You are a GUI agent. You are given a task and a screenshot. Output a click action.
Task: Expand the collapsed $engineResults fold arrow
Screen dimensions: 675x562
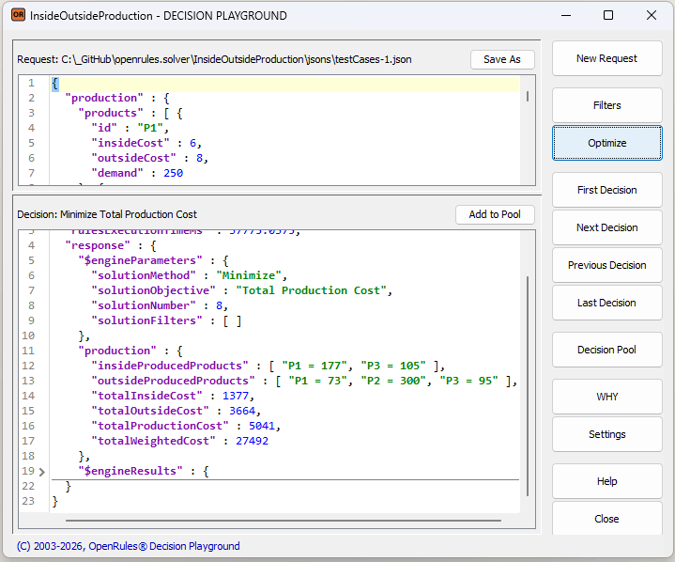41,471
